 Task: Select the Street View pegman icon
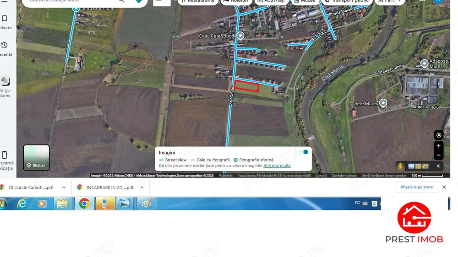point(400,166)
